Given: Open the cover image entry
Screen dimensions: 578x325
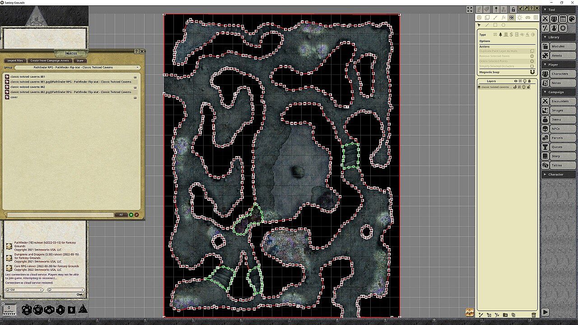Looking at the screenshot, I should coord(14,97).
